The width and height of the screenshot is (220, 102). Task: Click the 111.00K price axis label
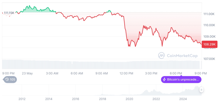209,14
